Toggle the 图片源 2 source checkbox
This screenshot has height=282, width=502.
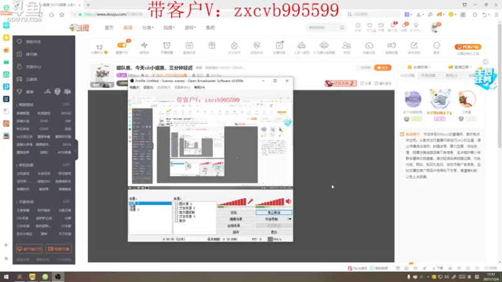coord(176,204)
